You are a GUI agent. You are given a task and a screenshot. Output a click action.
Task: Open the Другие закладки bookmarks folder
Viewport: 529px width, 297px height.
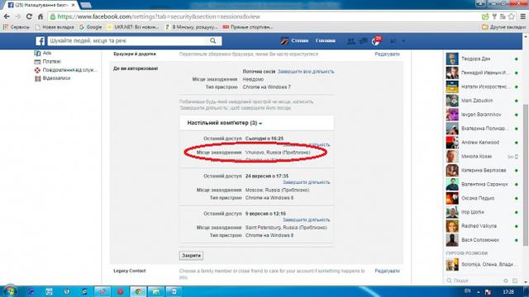[503, 27]
